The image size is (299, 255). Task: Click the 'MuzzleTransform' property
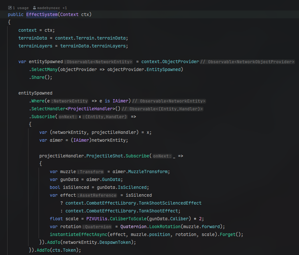click(x=148, y=172)
